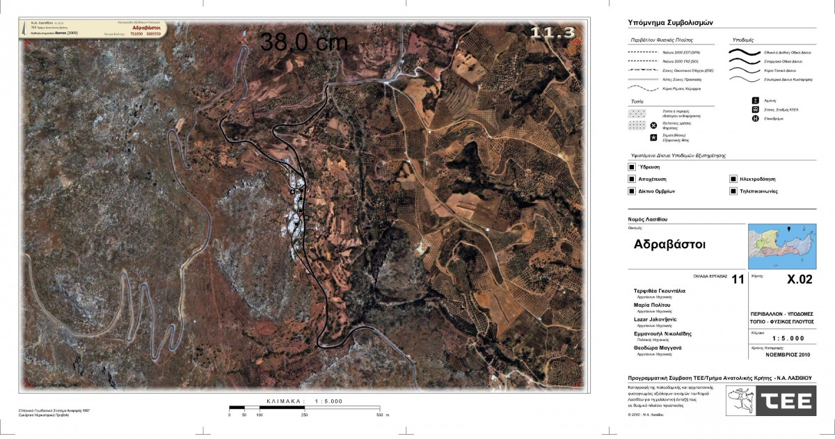Toggle the Δίκτυο Ομβρίων checkbox
835x439 pixels.
[x=632, y=191]
